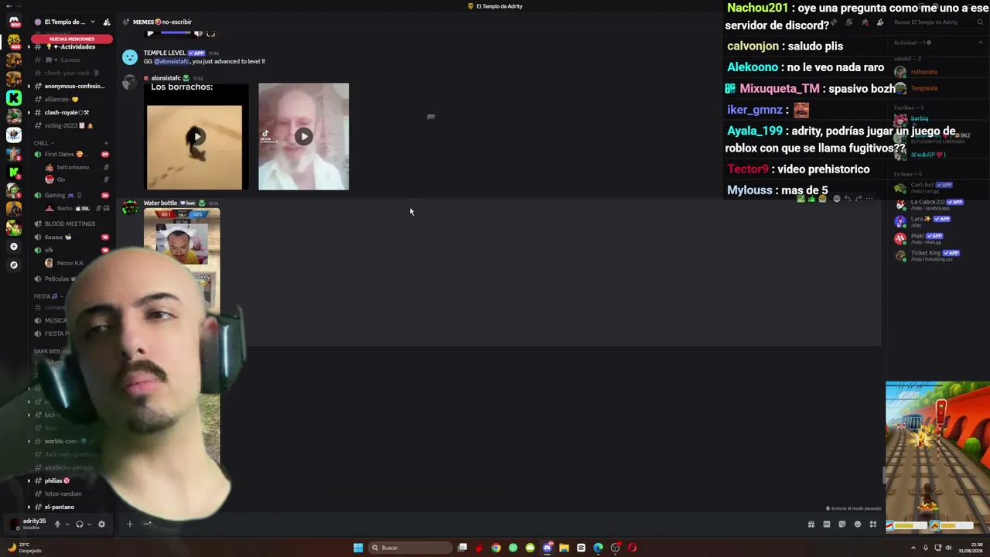Image resolution: width=990 pixels, height=557 pixels.
Task: Click the notification mute bell in channel header
Action: [848, 22]
